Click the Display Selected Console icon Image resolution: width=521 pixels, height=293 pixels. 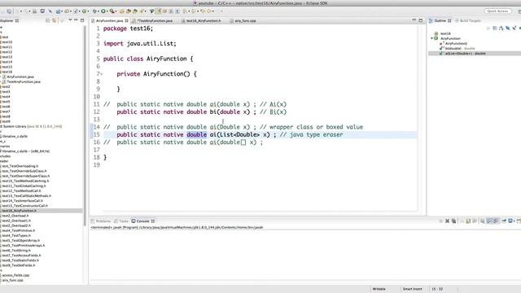(510, 221)
